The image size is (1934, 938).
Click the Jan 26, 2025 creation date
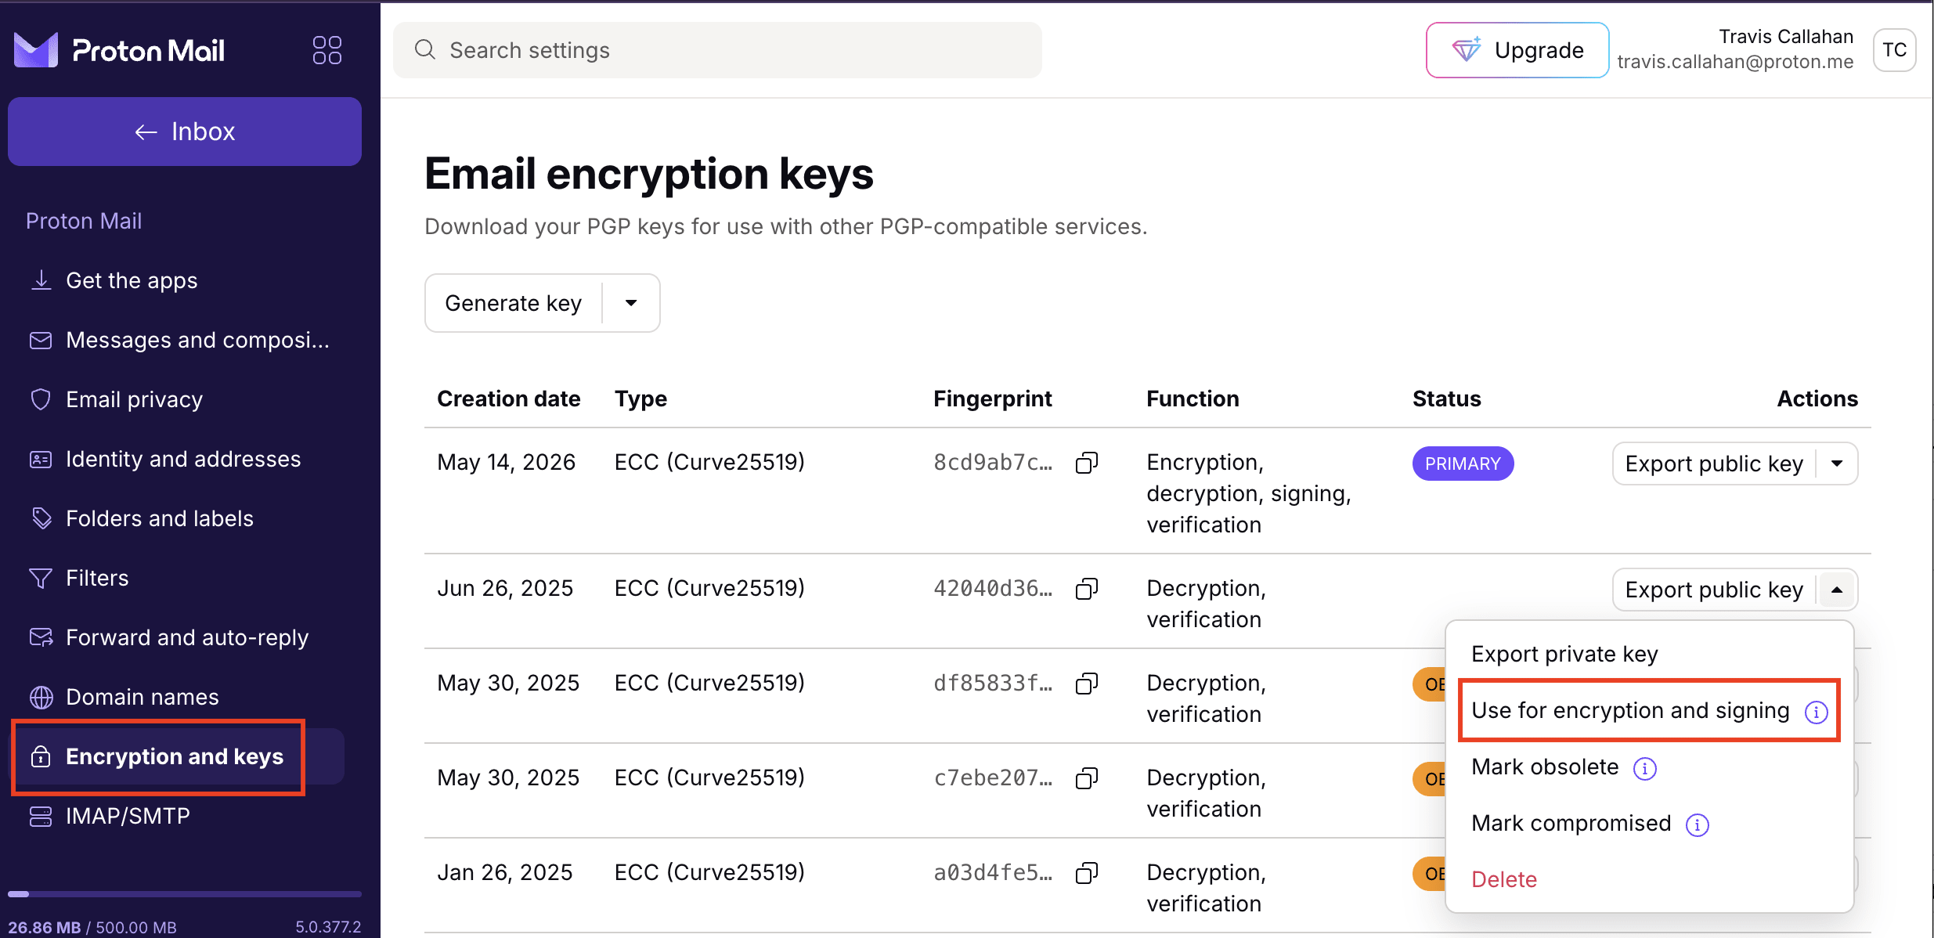click(x=504, y=872)
